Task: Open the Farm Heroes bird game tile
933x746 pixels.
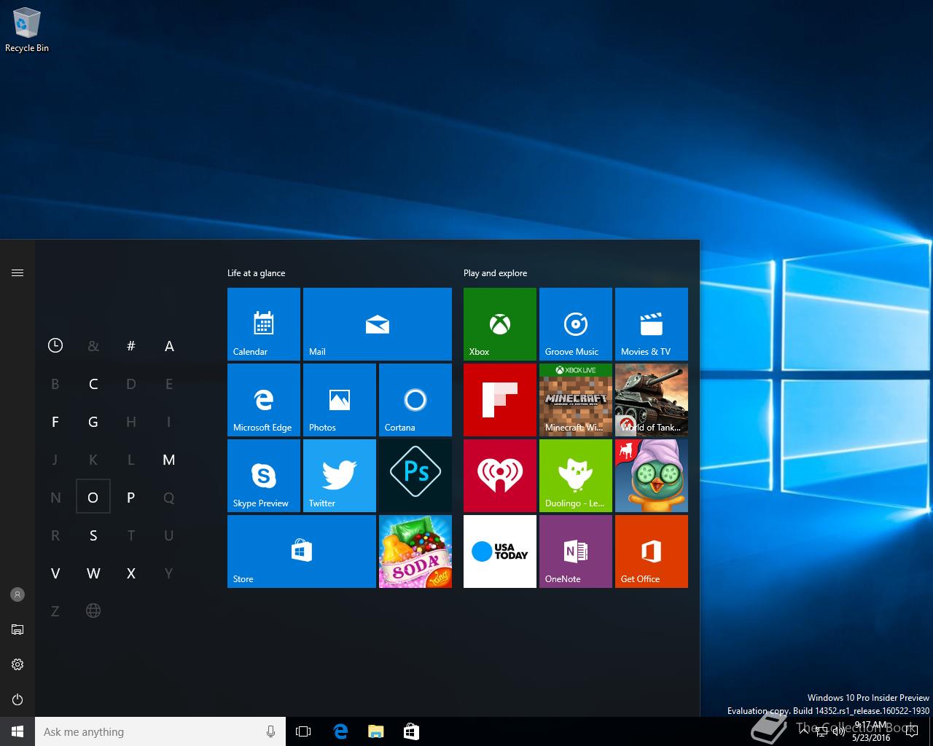Action: (x=652, y=476)
